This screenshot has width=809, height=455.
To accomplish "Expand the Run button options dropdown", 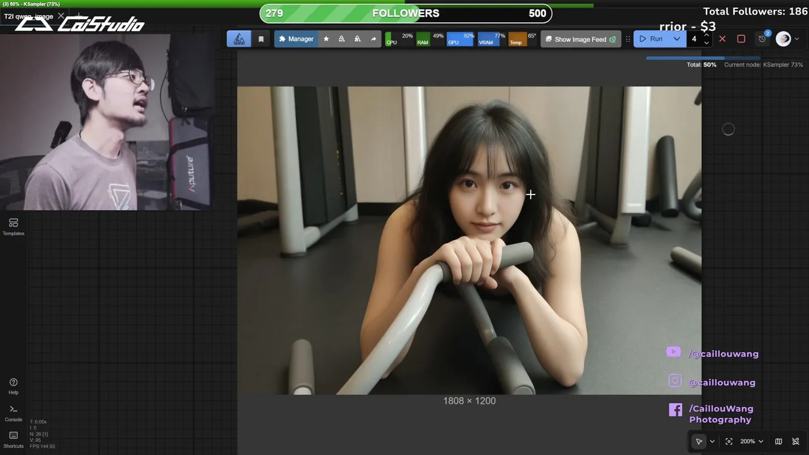I will tap(677, 39).
